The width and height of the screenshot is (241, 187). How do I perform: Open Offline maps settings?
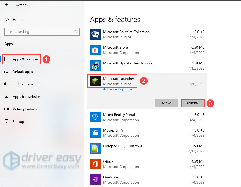tap(23, 84)
